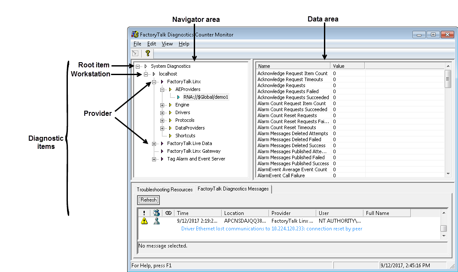Click the user icon in message row
Image resolution: width=458 pixels, height=272 pixels.
[156, 221]
